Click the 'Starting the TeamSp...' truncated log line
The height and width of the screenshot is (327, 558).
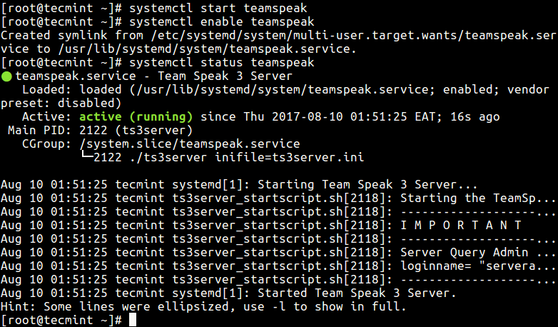[477, 198]
